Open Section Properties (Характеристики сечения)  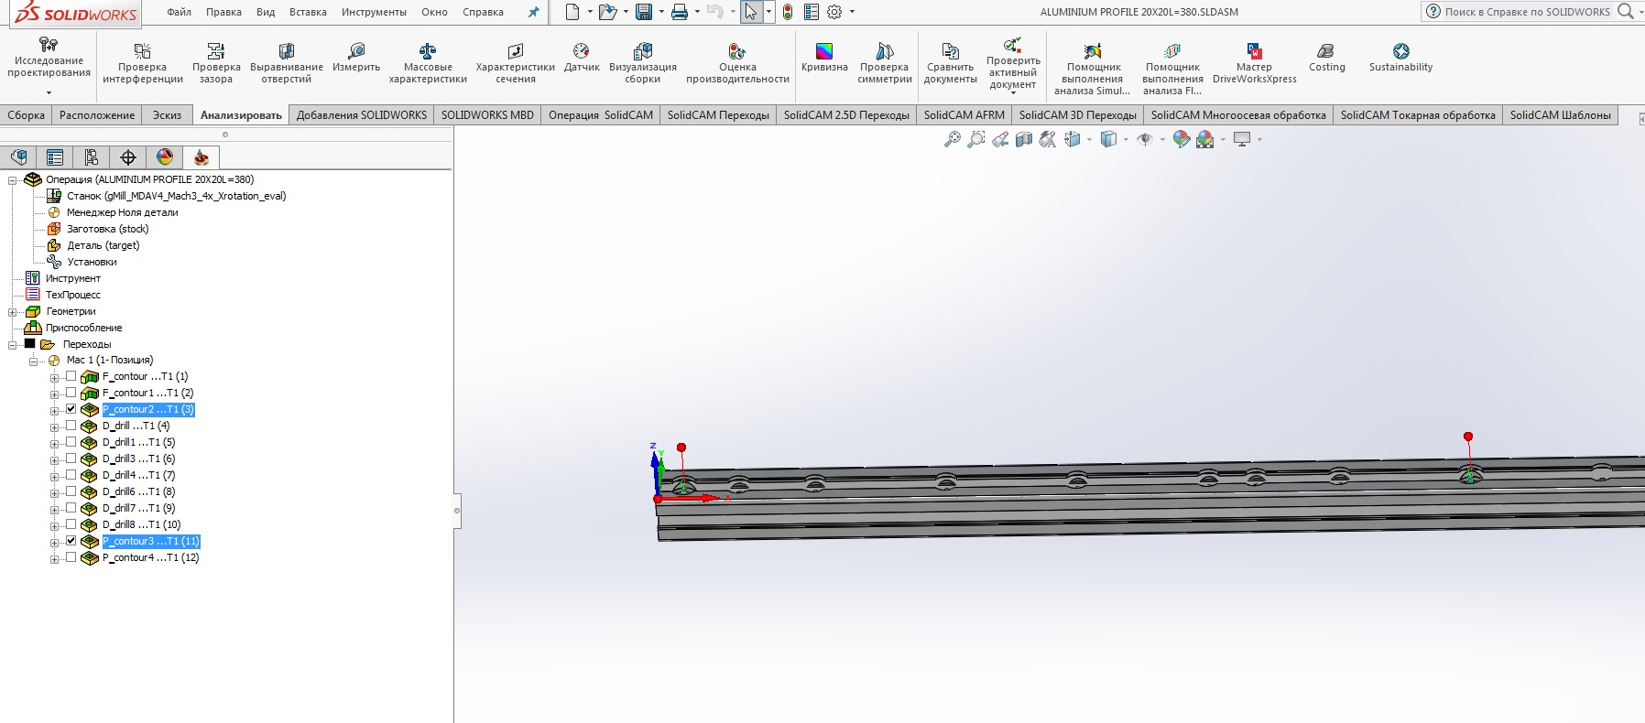tap(516, 62)
